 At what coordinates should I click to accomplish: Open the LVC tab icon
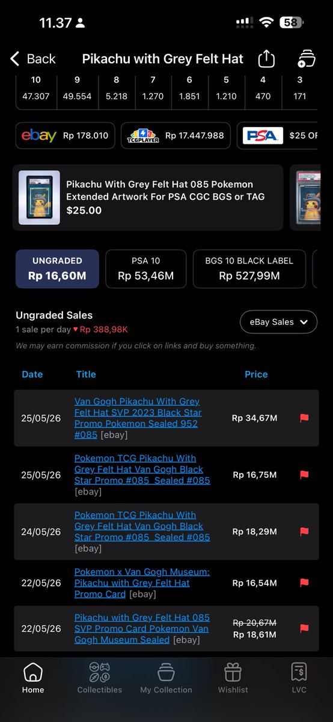[299, 672]
